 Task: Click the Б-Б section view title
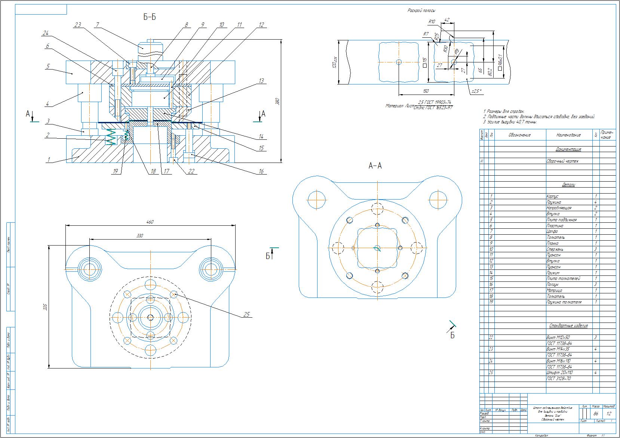[x=150, y=17]
